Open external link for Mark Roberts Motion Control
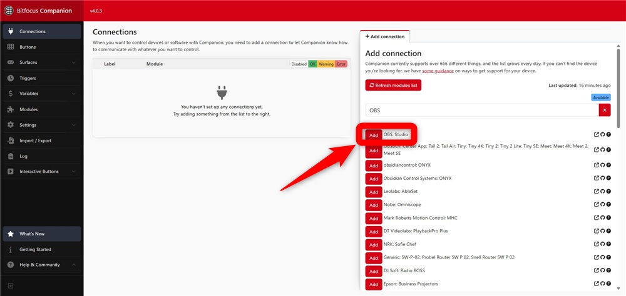Screen dimensions: 626x296 tap(597, 218)
